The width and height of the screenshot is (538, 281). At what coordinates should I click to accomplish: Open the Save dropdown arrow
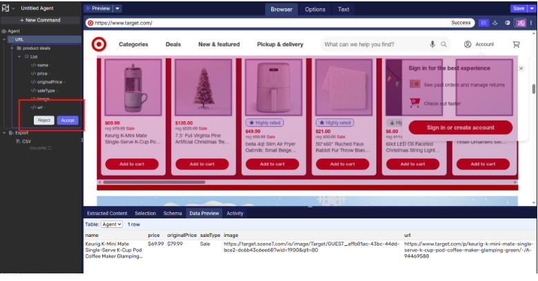pos(532,8)
